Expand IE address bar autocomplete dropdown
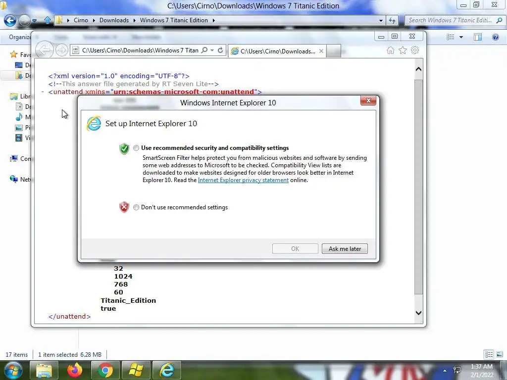The height and width of the screenshot is (380, 507). pos(212,50)
